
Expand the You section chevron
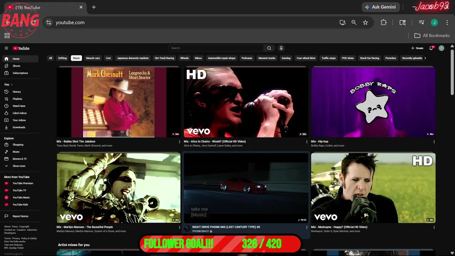pyautogui.click(x=12, y=85)
